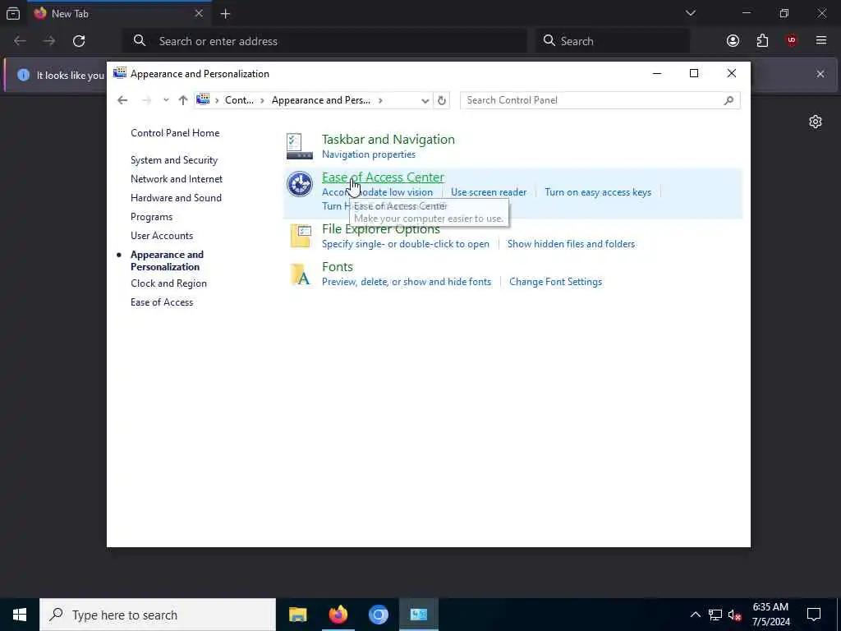This screenshot has height=631, width=841.
Task: Focus Firefox address bar
Action: coord(324,41)
